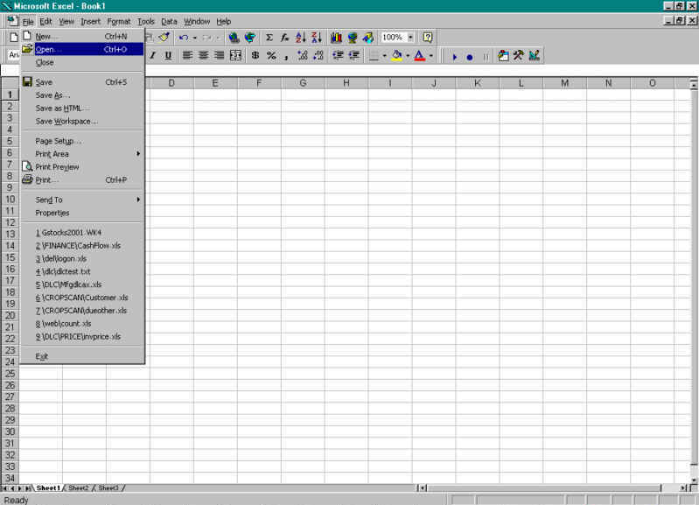Switch to the Sheet3 tab
The image size is (699, 505).
pyautogui.click(x=108, y=488)
